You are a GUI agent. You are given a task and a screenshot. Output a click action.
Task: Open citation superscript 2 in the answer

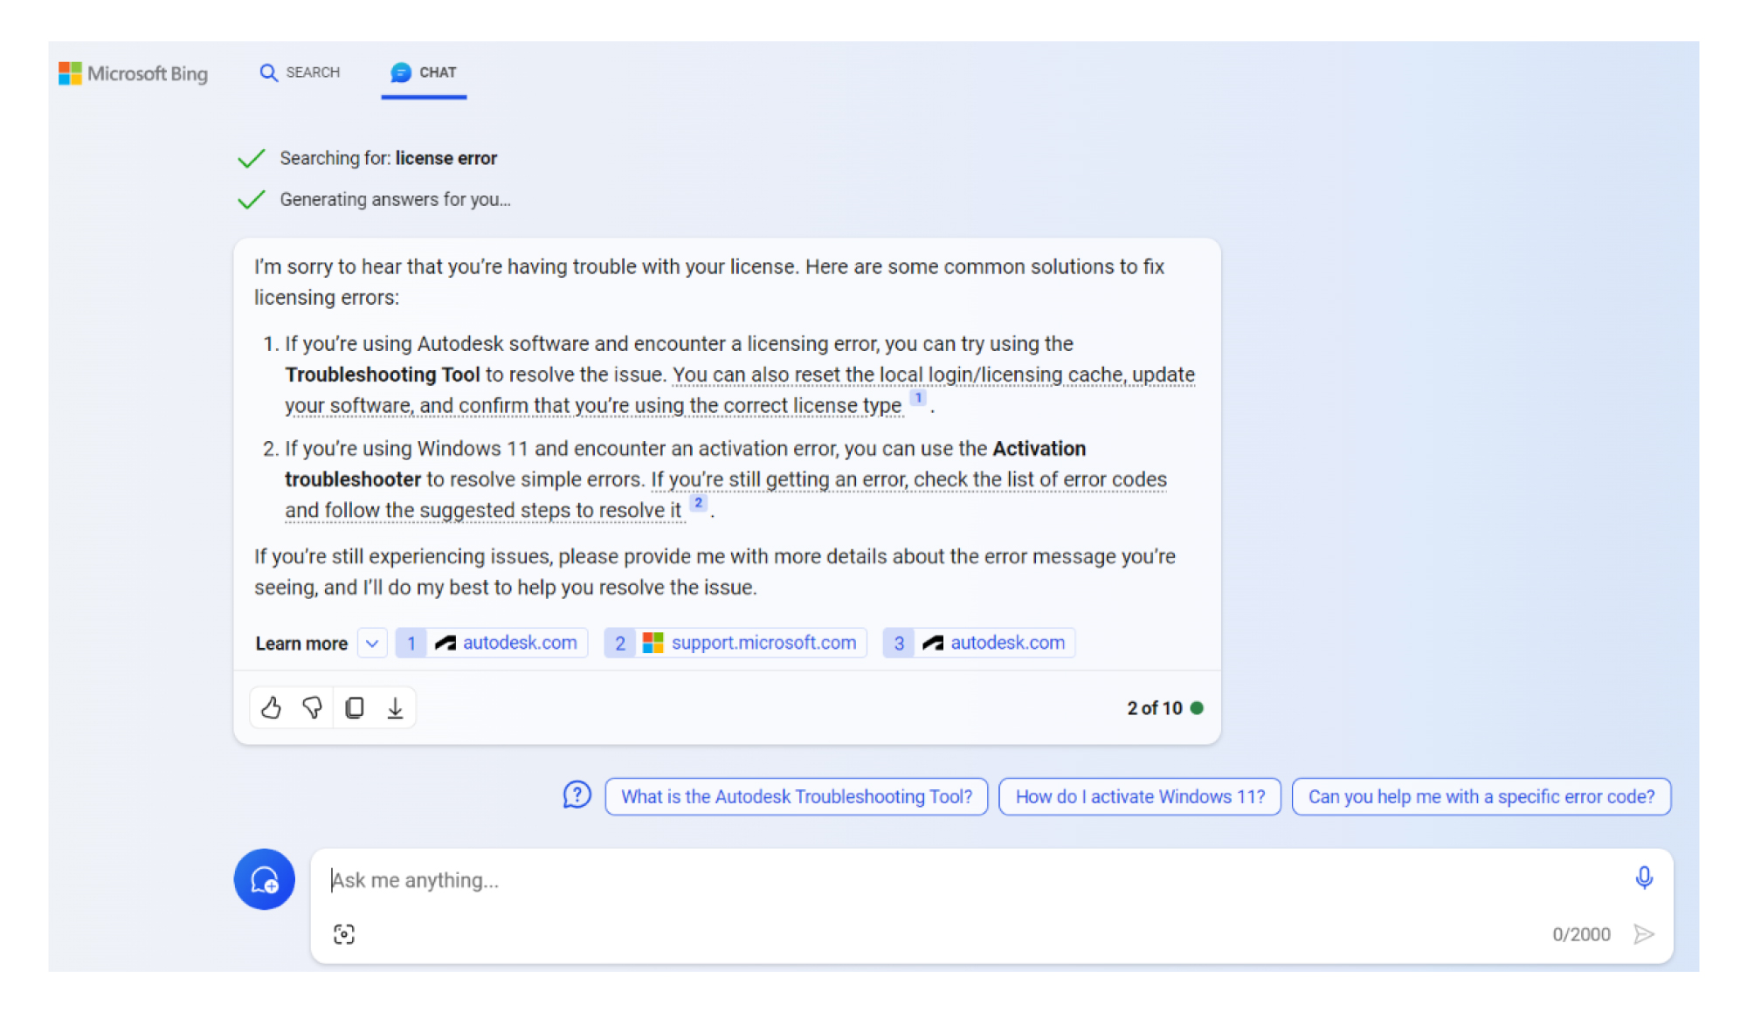click(x=698, y=503)
